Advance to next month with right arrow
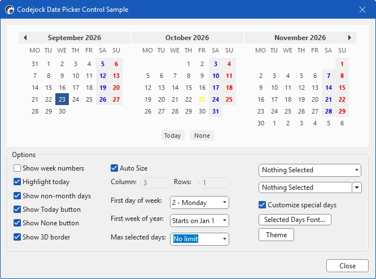The width and height of the screenshot is (376, 279). [x=349, y=38]
